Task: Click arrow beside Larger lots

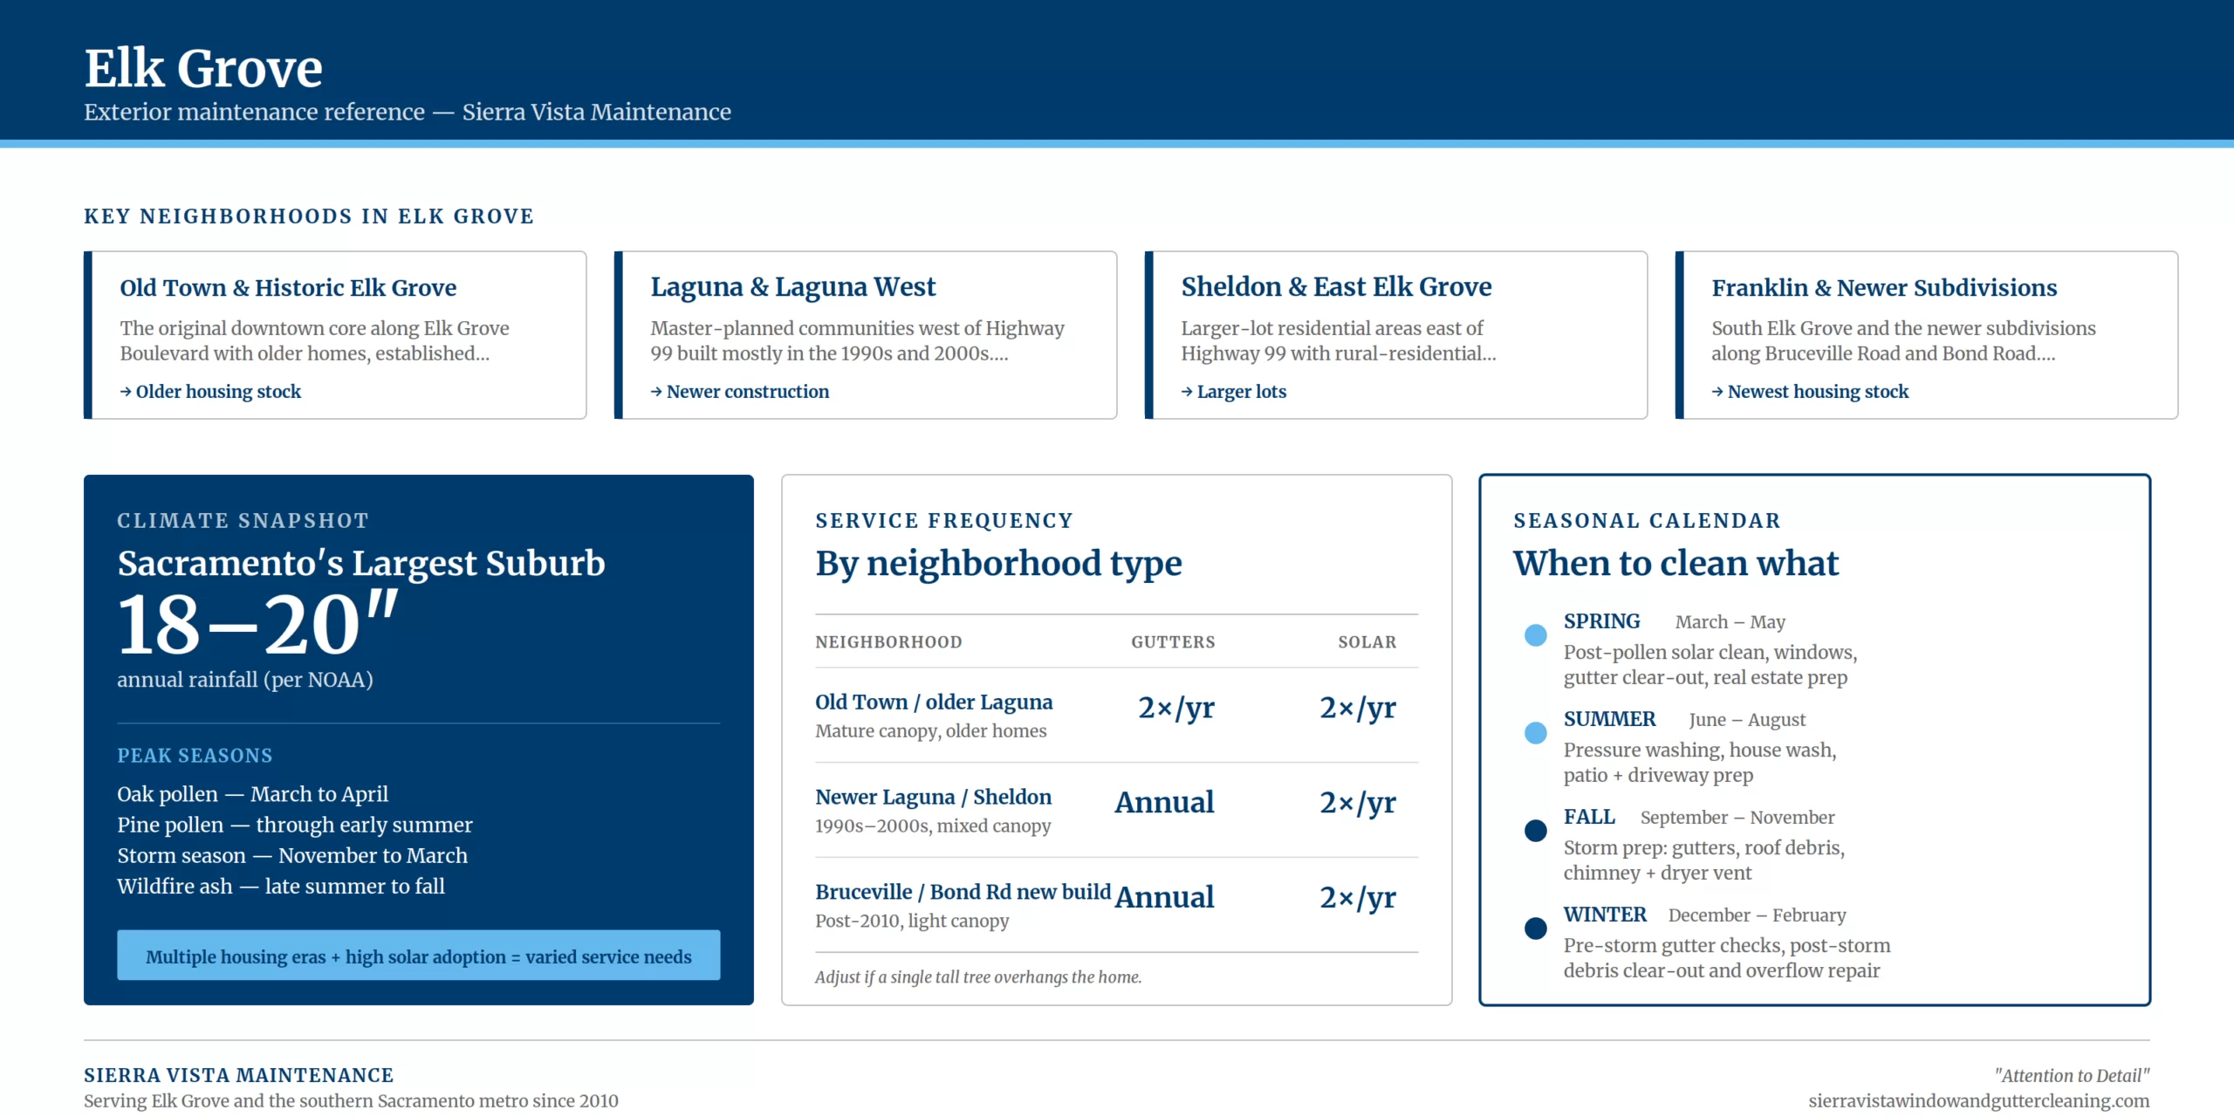Action: [1187, 392]
